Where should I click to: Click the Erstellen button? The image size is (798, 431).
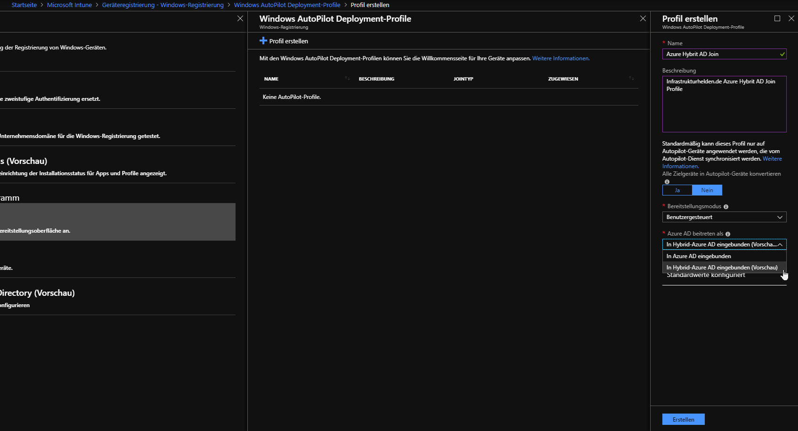pos(683,419)
